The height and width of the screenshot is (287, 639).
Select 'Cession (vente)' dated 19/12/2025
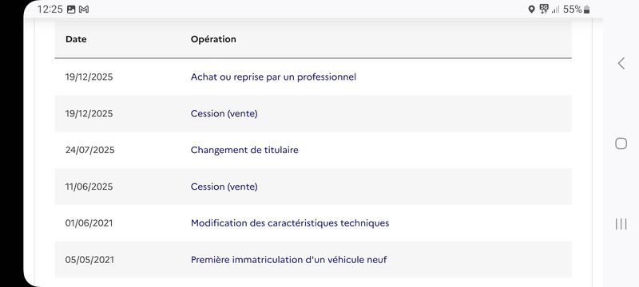pyautogui.click(x=224, y=113)
